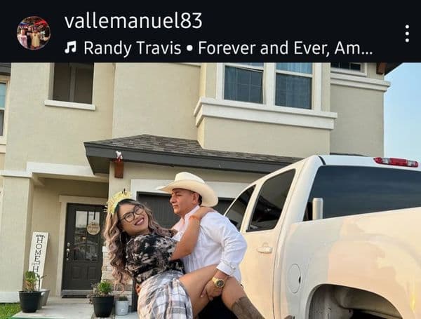421x319 pixels.
Task: Tap the truck's round fuel cap
Action: point(294,278)
